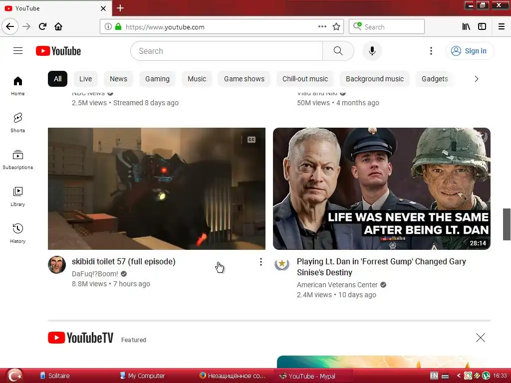Screen dimensions: 511x383
Task: Open Library in YouTube sidebar
Action: click(17, 196)
